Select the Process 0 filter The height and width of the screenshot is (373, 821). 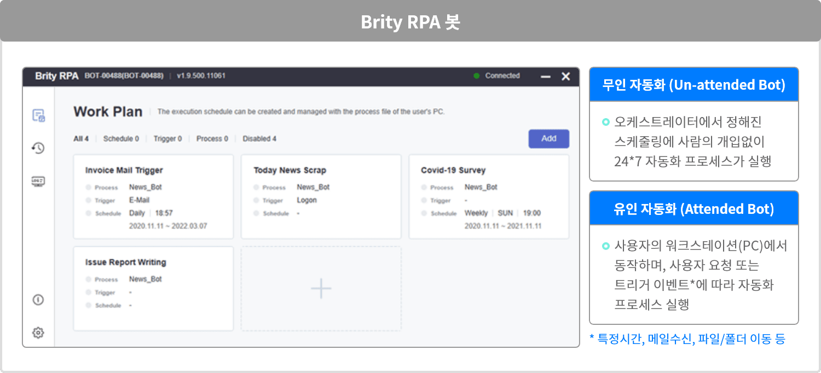click(212, 139)
